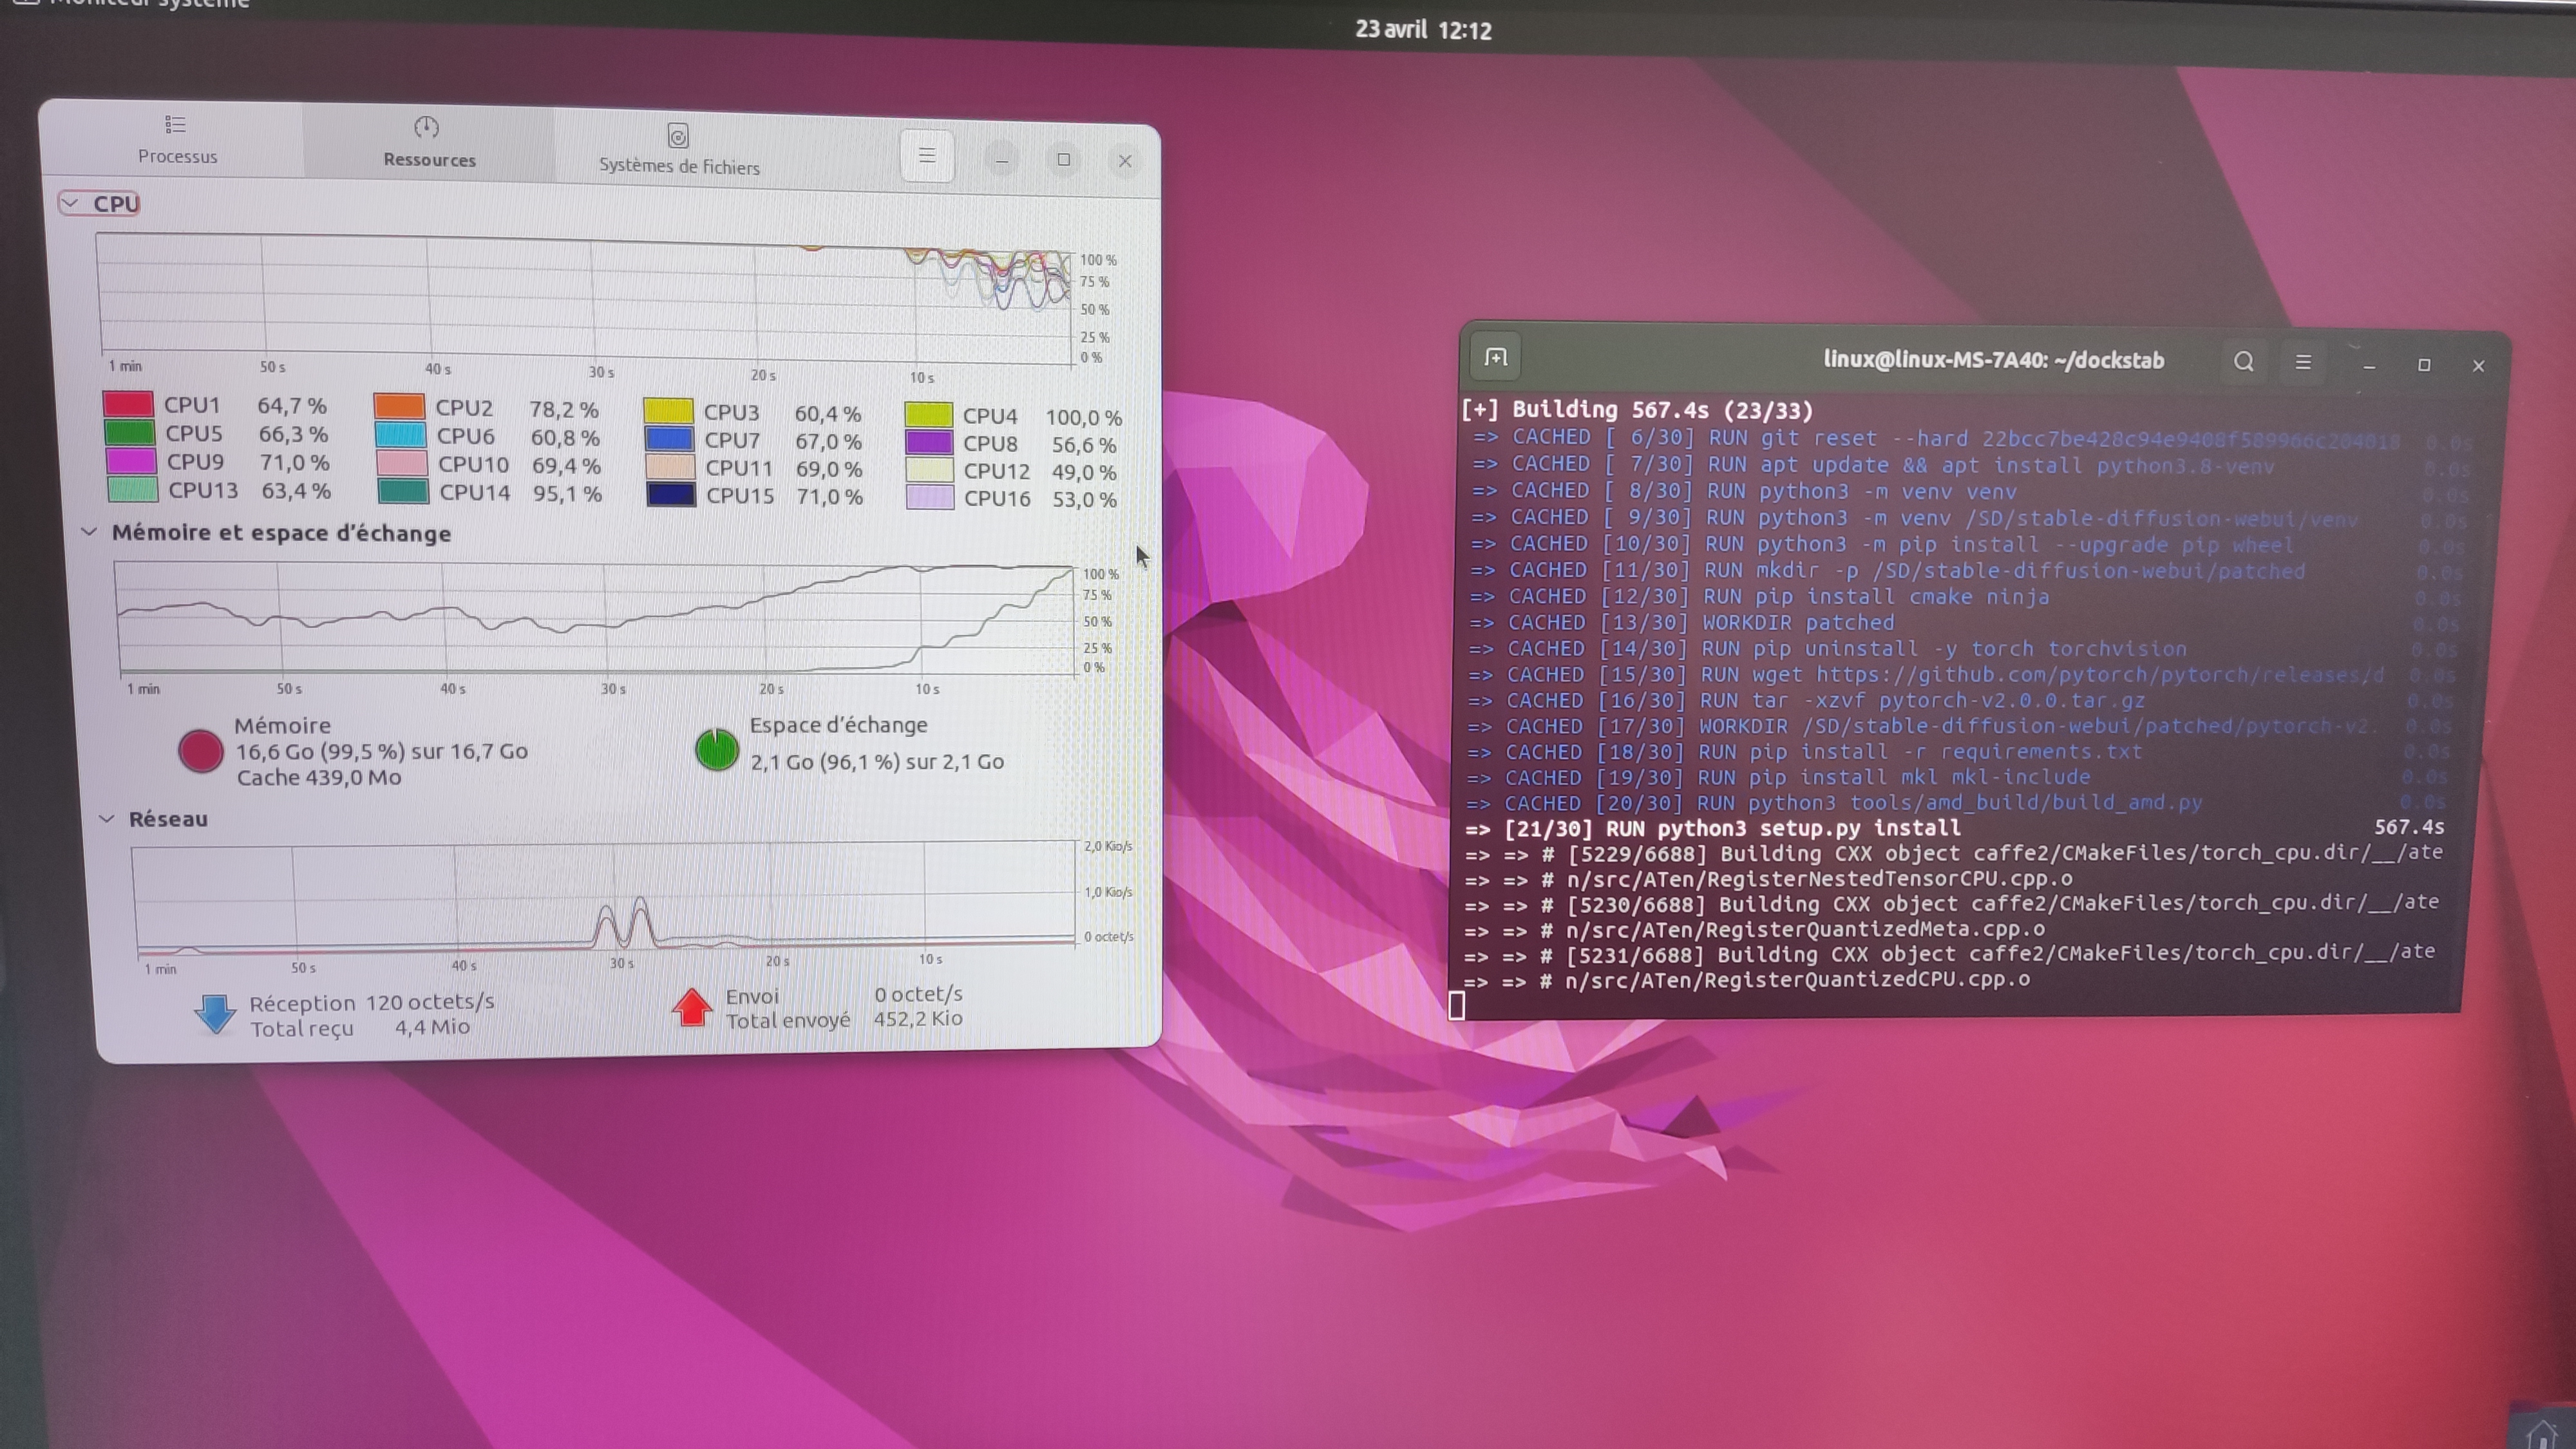The image size is (2576, 1449).
Task: Open the Systèmes de fichiers tab
Action: click(x=678, y=150)
